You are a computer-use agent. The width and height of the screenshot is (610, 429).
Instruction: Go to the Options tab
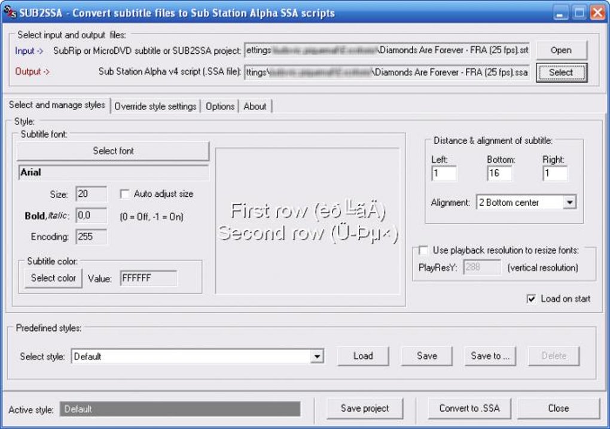coord(220,107)
